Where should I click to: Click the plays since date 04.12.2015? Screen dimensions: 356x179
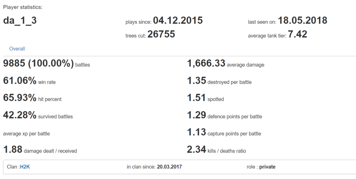178,21
